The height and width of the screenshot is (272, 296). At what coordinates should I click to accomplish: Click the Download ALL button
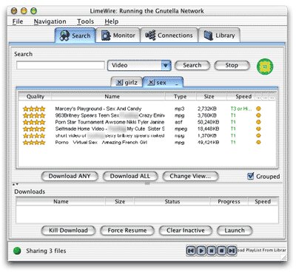click(130, 176)
